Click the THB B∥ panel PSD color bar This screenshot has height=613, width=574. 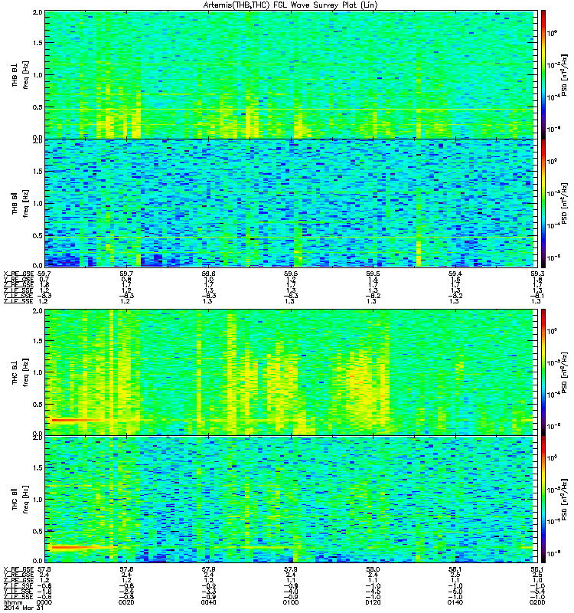(543, 203)
